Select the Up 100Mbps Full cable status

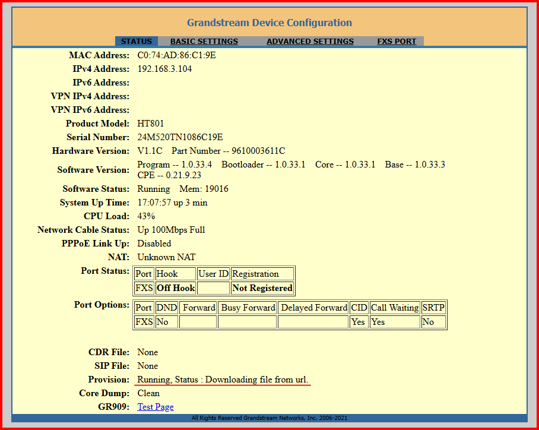click(x=171, y=230)
